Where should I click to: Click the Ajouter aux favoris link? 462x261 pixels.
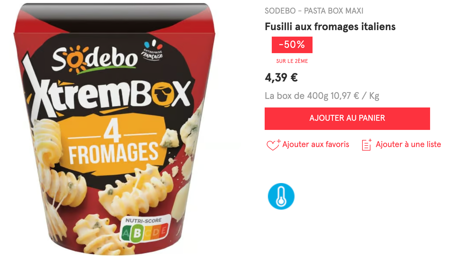[315, 144]
